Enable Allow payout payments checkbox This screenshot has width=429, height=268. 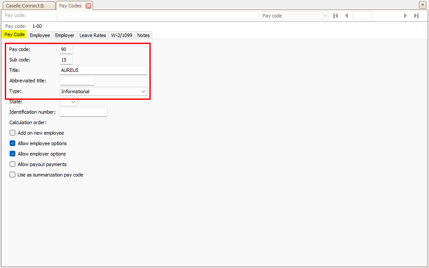13,164
